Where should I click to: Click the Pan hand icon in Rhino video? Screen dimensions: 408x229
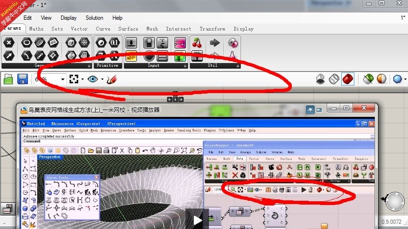click(x=153, y=150)
